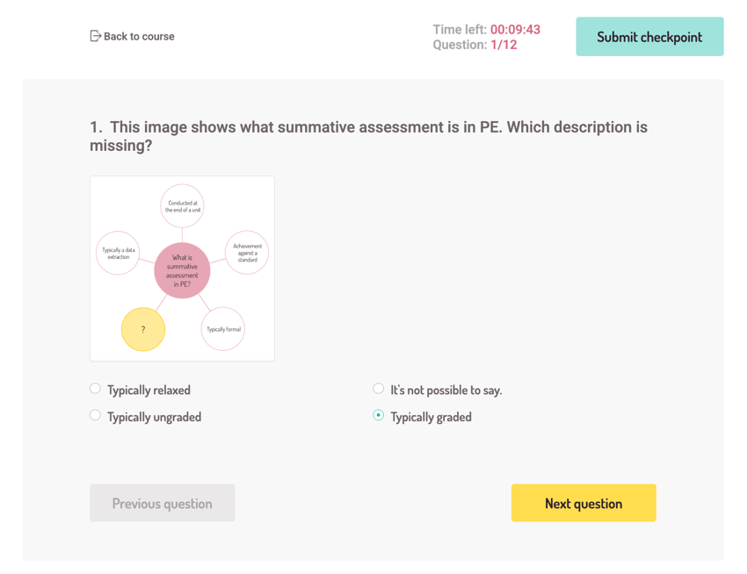This screenshot has height=574, width=747.
Task: Click the Achievement against a standard bubble
Action: (247, 253)
